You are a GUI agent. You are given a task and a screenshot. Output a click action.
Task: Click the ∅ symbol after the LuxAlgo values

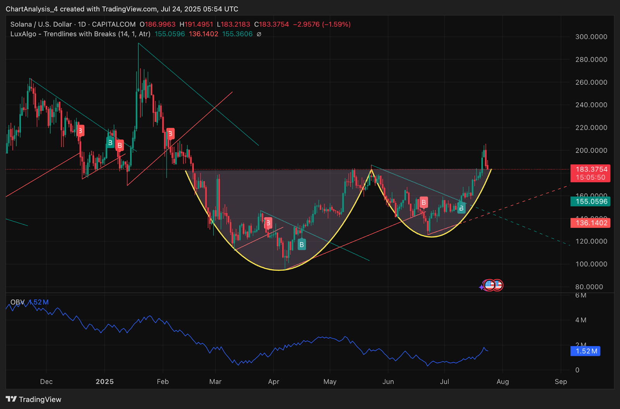click(x=259, y=34)
